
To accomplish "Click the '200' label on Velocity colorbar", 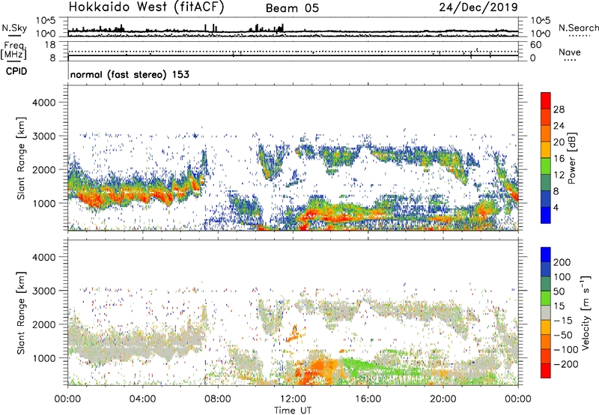I will [x=562, y=262].
